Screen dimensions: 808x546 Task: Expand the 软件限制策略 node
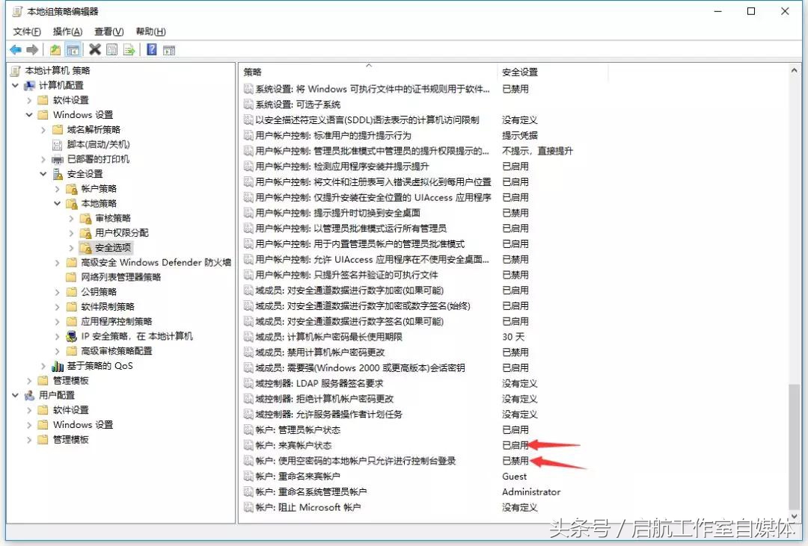point(57,306)
